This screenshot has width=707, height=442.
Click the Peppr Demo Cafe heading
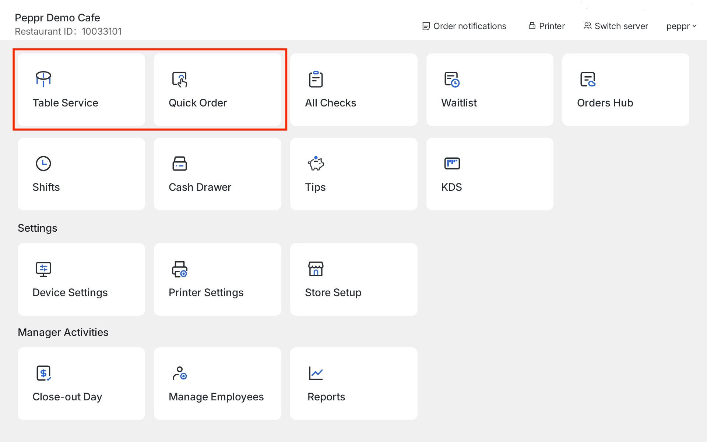click(57, 17)
